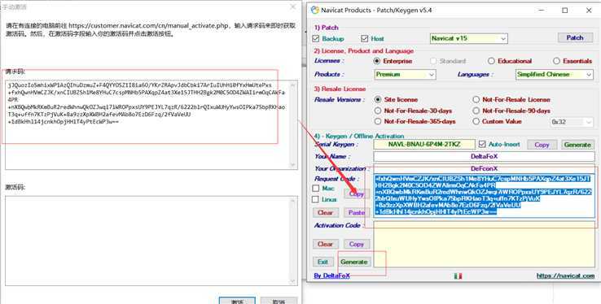
Task: Click the Patch button
Action: 575,37
